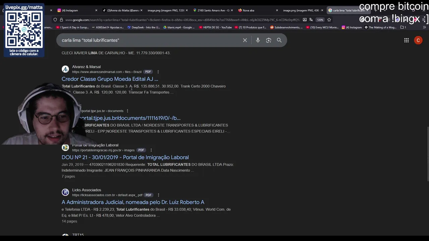Click the browser address bar URL
Screen dimensions: 429x241
183,20
